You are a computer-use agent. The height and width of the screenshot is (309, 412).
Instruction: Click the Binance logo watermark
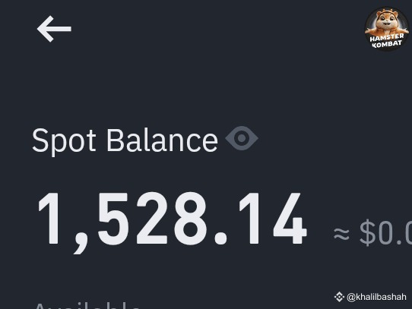339,297
